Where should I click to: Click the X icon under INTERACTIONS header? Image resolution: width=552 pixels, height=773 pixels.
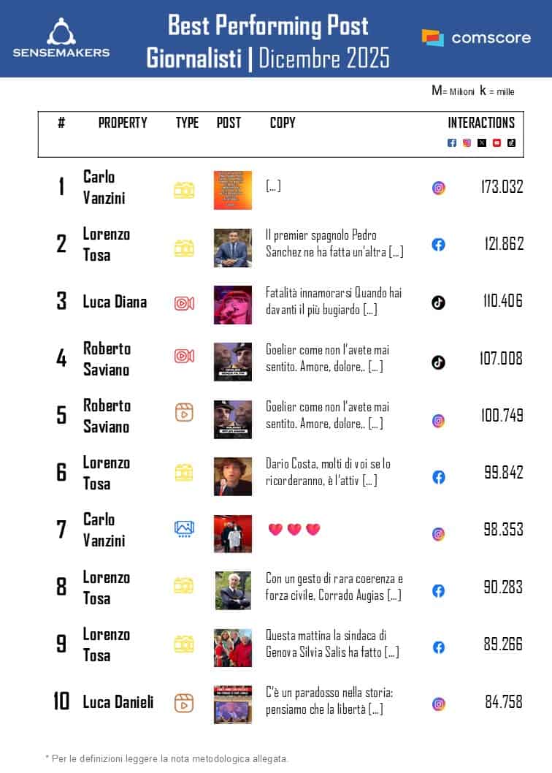(x=482, y=142)
